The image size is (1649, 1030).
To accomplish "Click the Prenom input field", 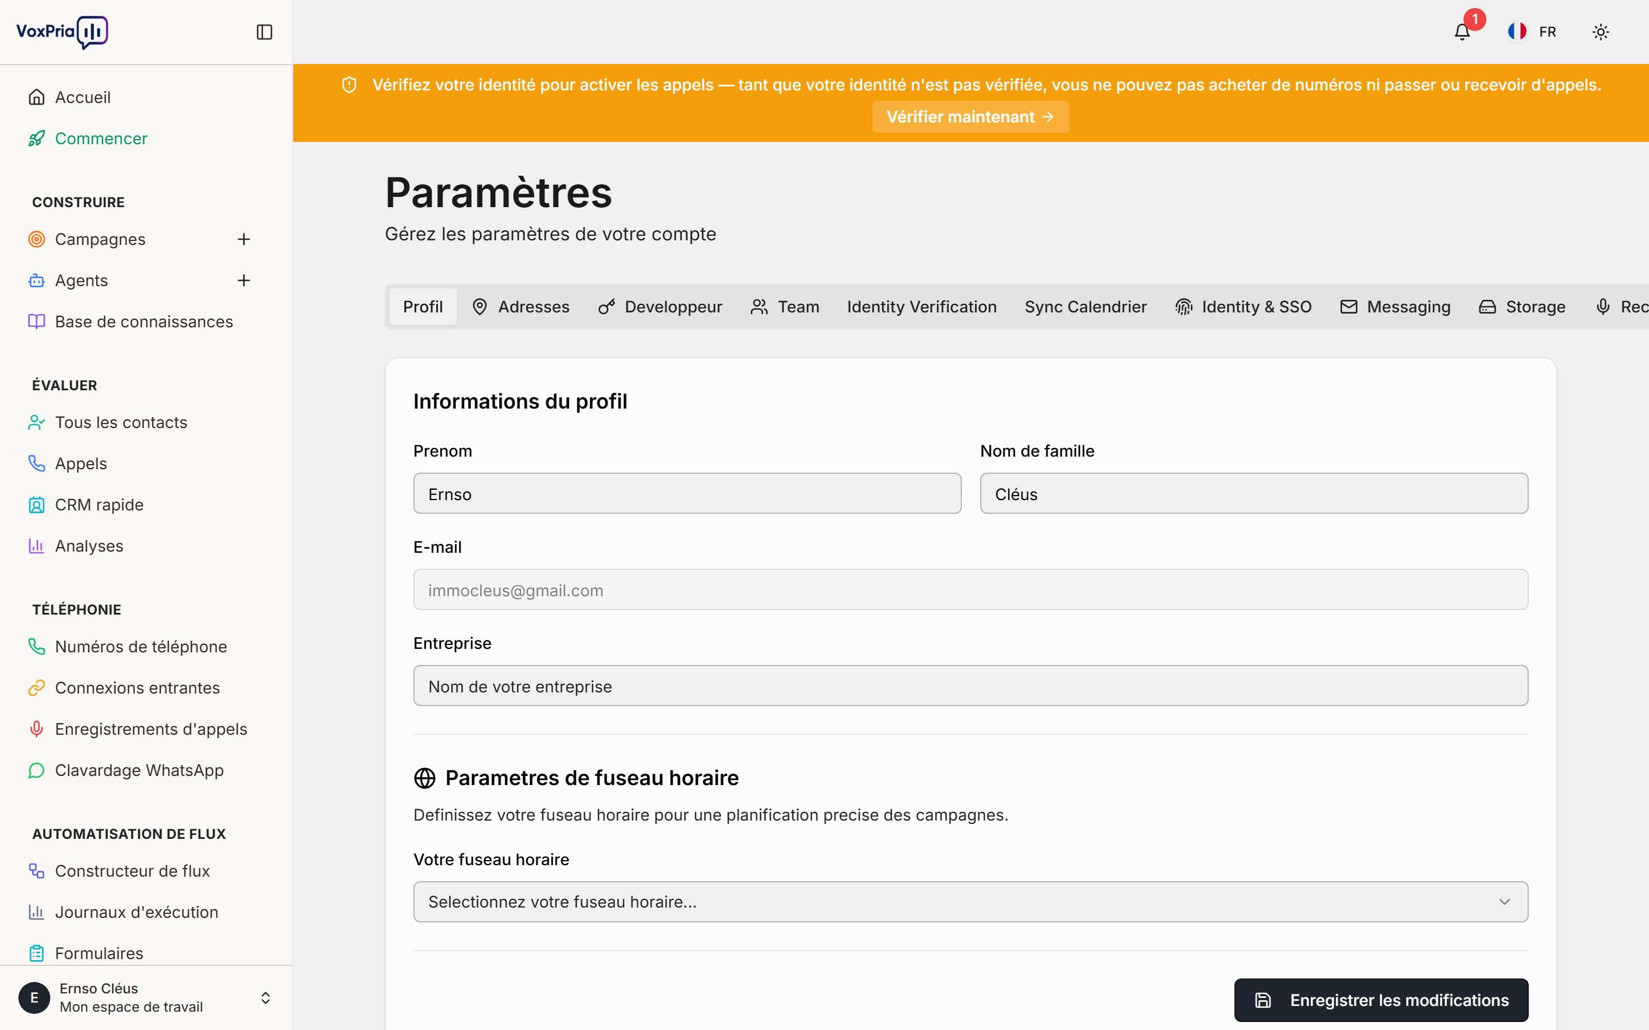I will click(x=687, y=494).
